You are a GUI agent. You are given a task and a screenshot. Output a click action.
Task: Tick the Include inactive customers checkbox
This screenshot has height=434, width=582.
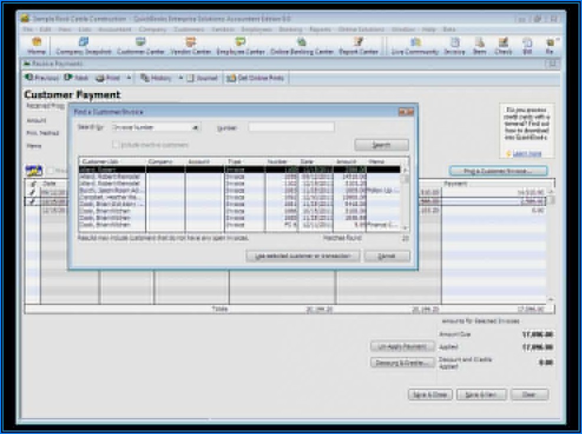click(x=116, y=144)
